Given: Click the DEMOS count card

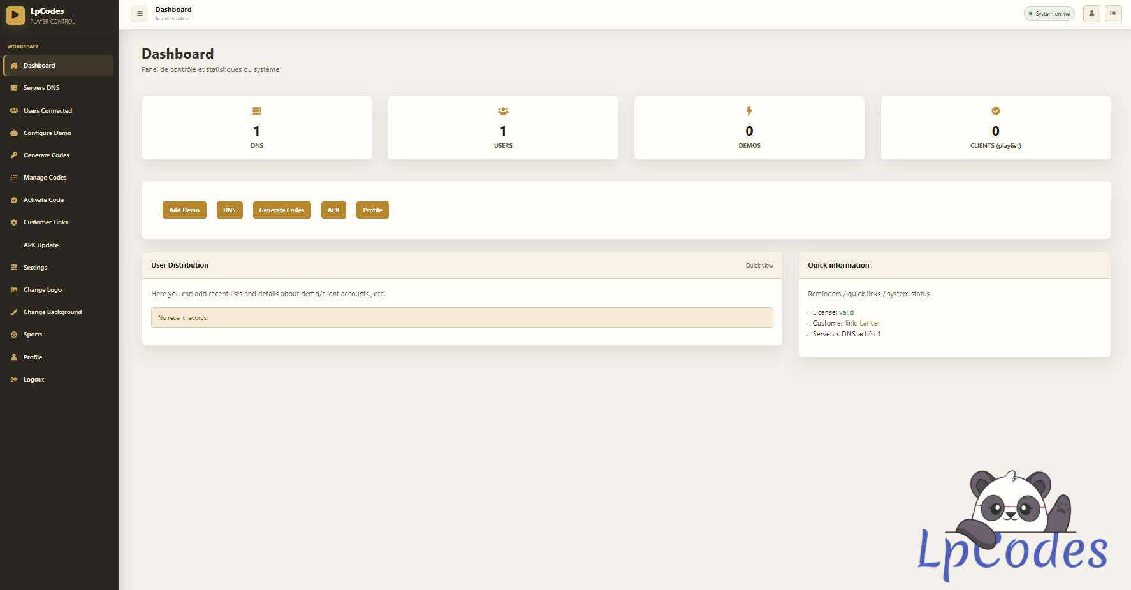Looking at the screenshot, I should pyautogui.click(x=749, y=127).
